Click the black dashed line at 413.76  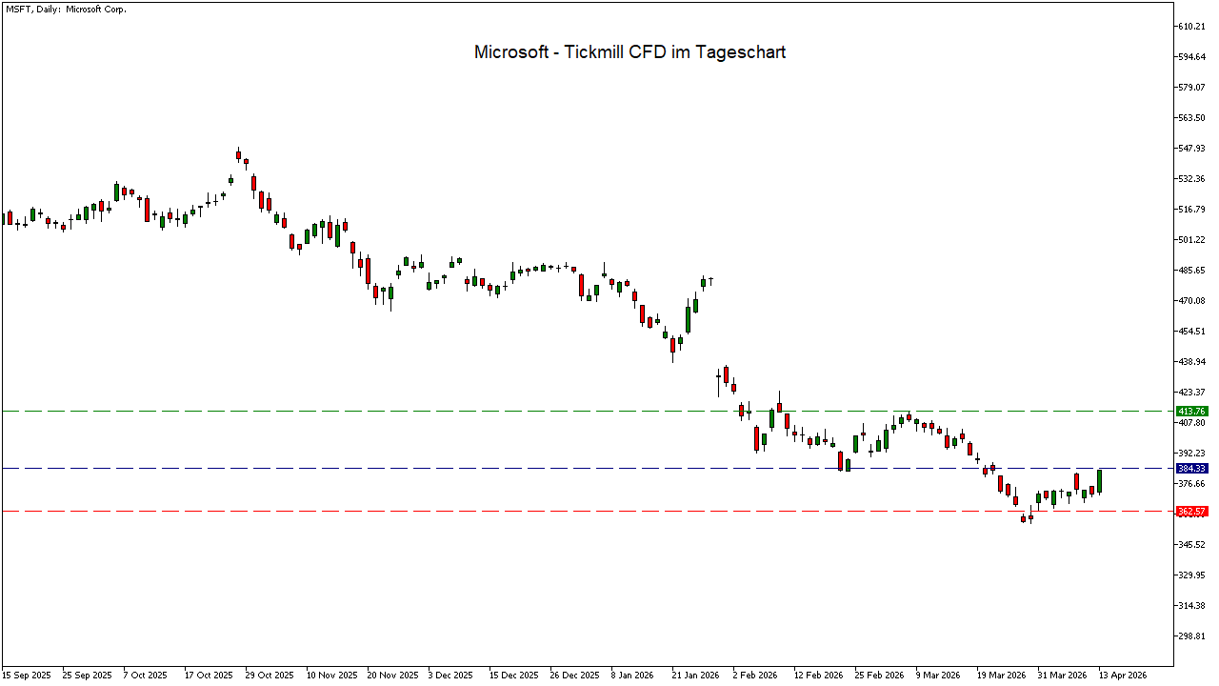coord(571,411)
